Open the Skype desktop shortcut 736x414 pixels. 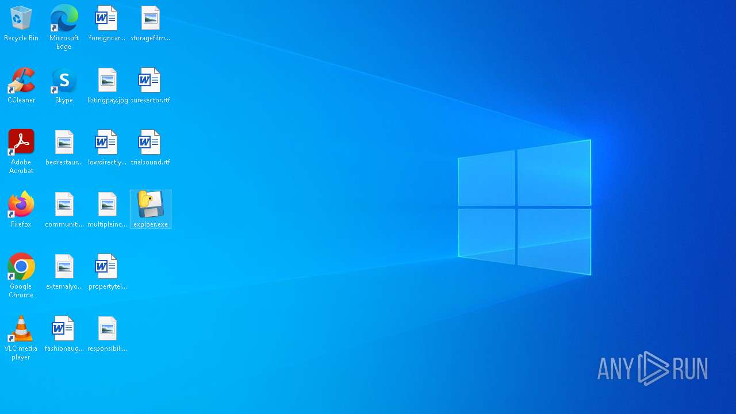64,86
